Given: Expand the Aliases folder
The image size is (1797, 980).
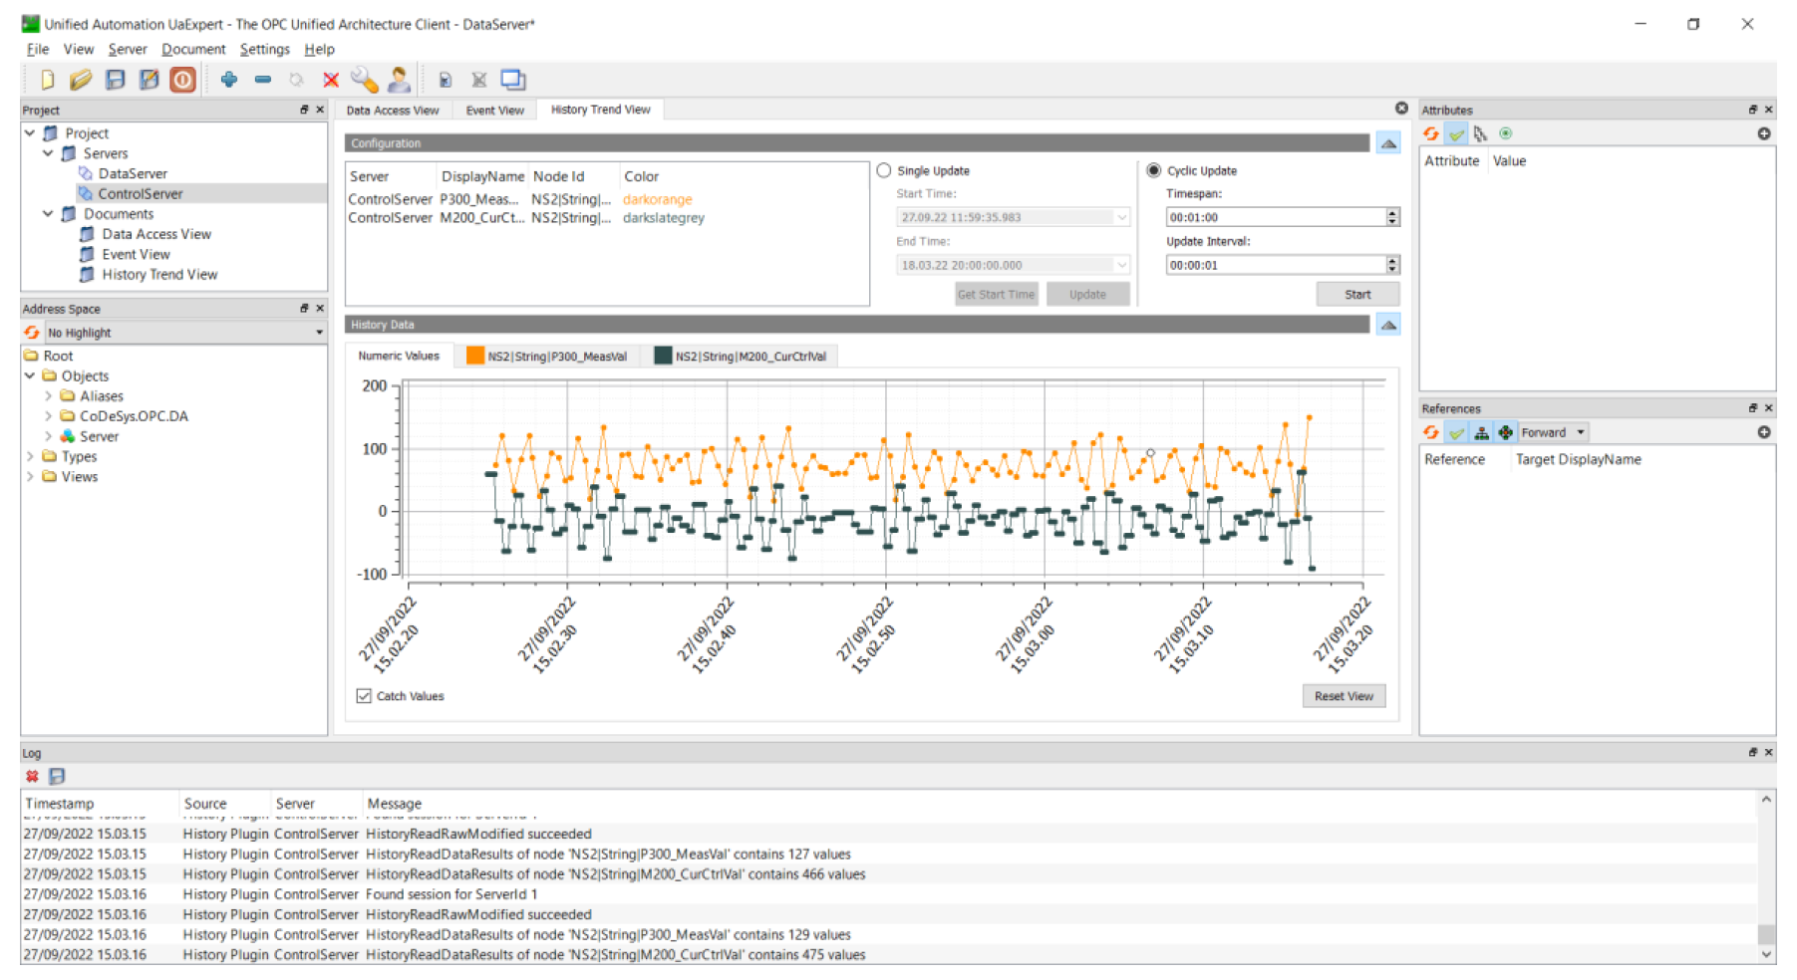Looking at the screenshot, I should tap(48, 396).
